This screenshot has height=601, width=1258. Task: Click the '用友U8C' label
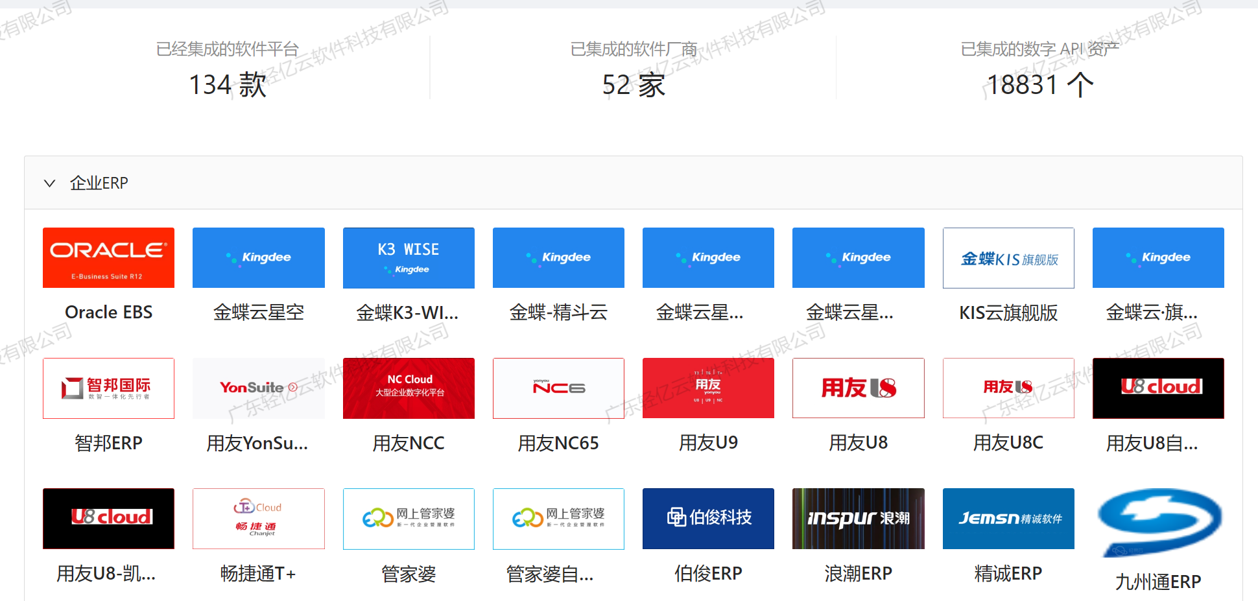1008,443
